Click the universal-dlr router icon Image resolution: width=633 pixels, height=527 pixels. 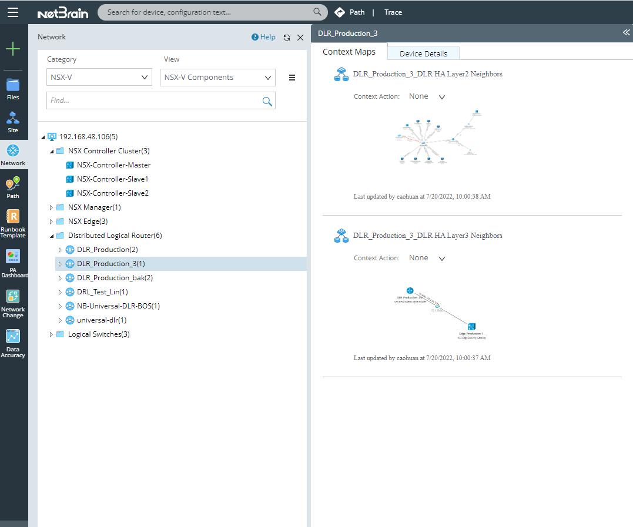(x=70, y=320)
